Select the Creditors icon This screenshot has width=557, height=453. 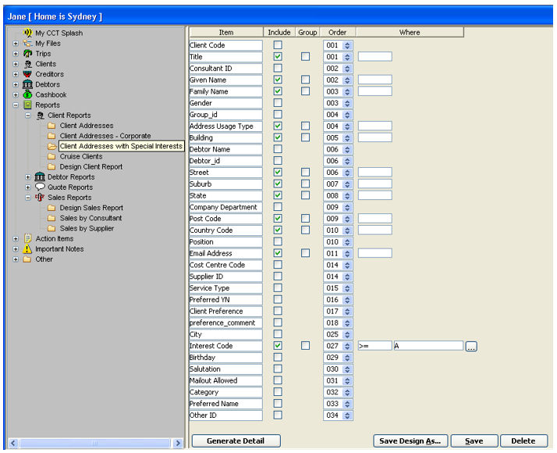point(28,74)
